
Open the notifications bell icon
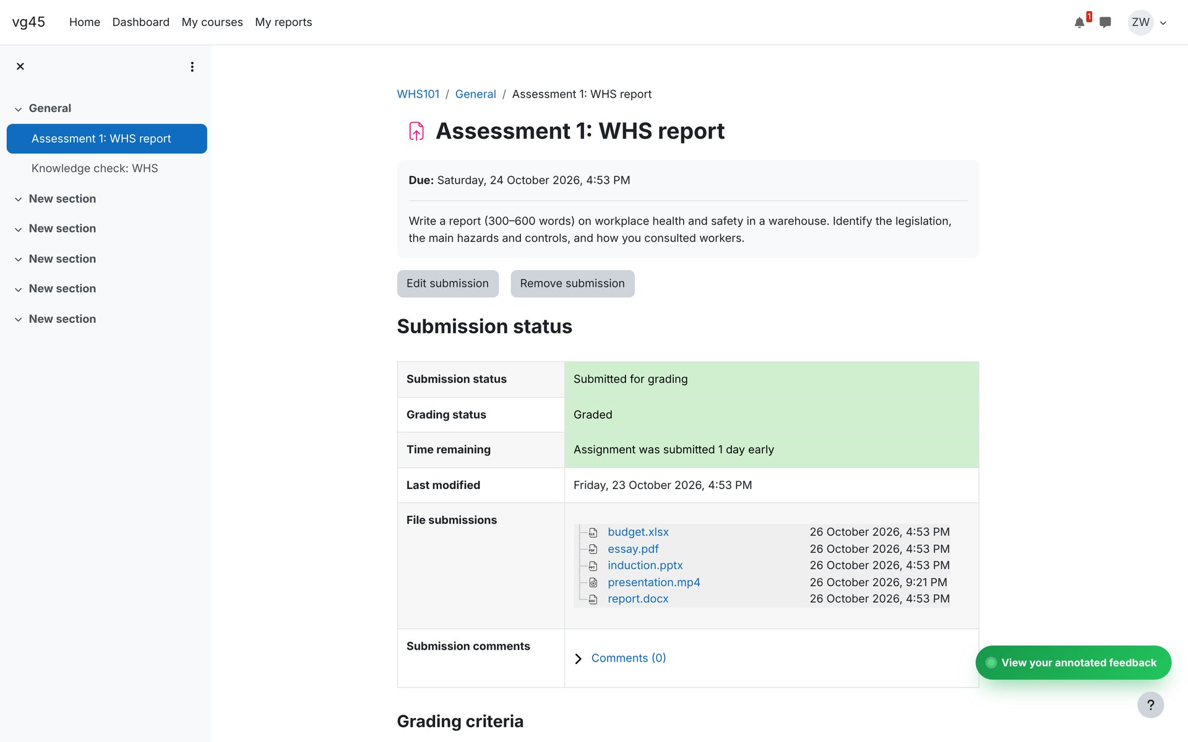click(x=1079, y=23)
